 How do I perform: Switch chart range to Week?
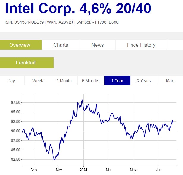point(38,81)
